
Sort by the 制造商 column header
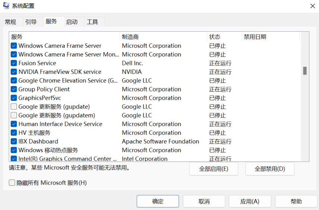coord(130,37)
